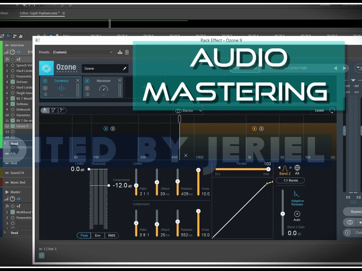Open the editor tab menu icon beside Sajah Popham.sesx
The width and height of the screenshot is (362, 271).
click(x=63, y=13)
